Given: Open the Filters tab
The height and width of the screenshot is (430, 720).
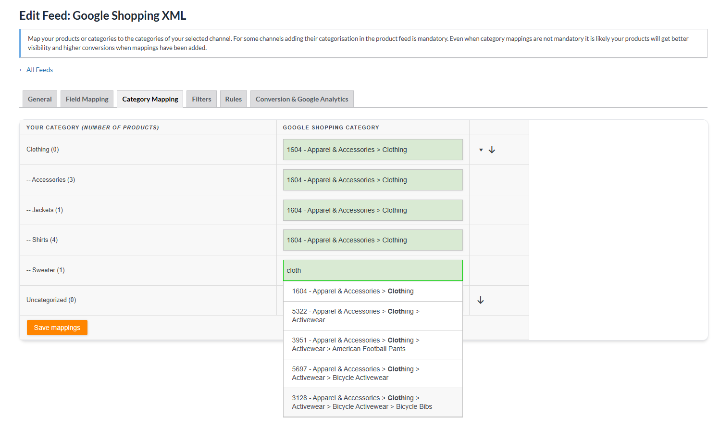Looking at the screenshot, I should pyautogui.click(x=201, y=99).
